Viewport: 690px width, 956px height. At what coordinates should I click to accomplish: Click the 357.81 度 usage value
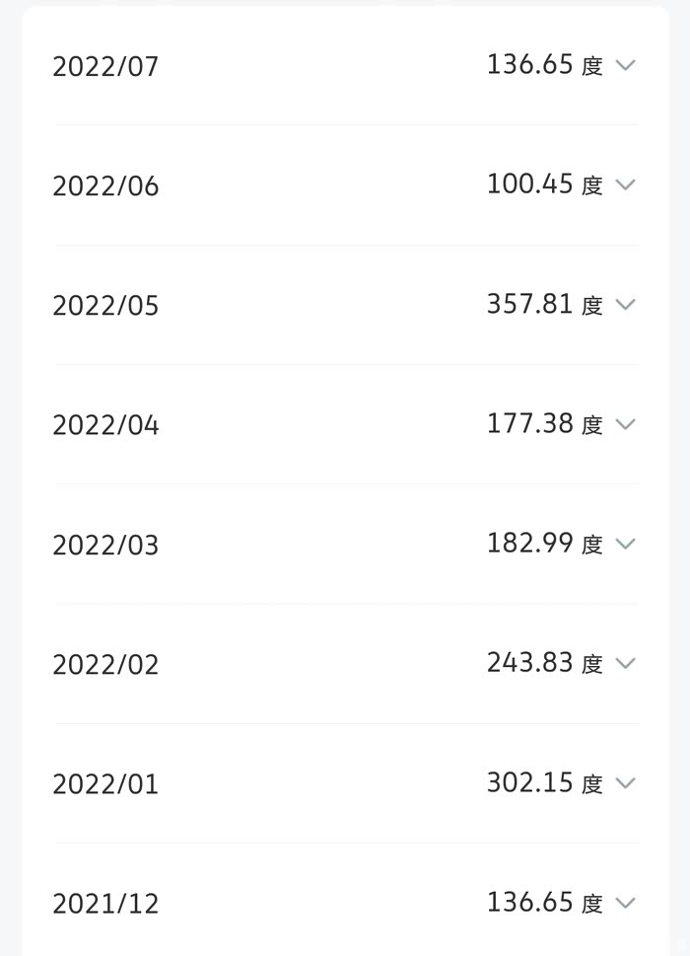(544, 304)
